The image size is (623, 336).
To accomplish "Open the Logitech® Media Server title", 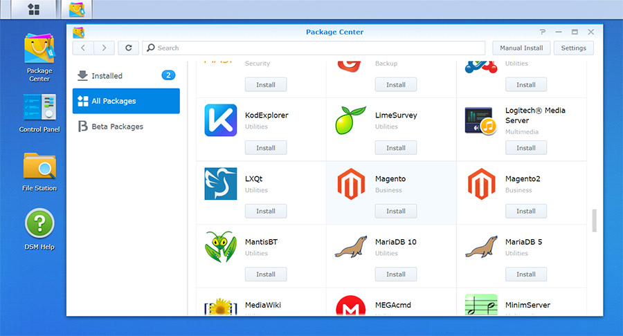I will 535,115.
